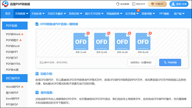The width and height of the screenshot is (192, 108).
Task: Remove 文件 (2).ofd with its red X
Action: point(109,33)
